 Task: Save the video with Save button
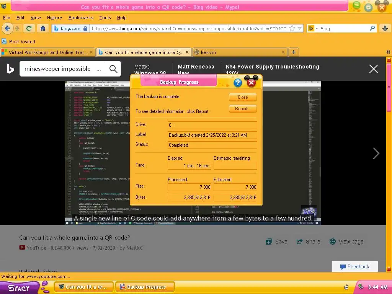coord(276,242)
